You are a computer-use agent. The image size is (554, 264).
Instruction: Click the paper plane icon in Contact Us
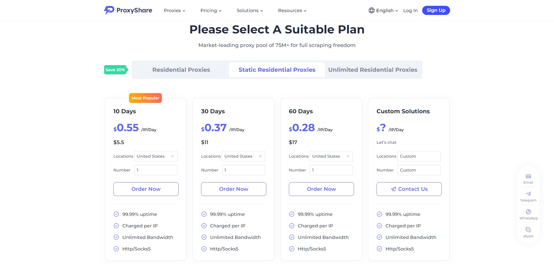393,189
